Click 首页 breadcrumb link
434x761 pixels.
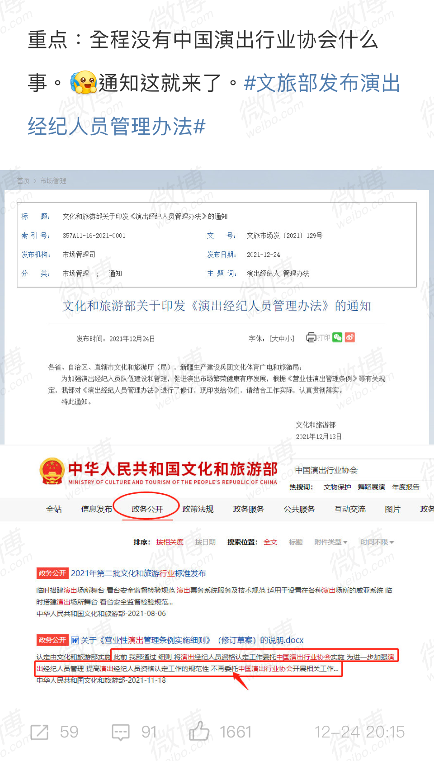pos(23,181)
